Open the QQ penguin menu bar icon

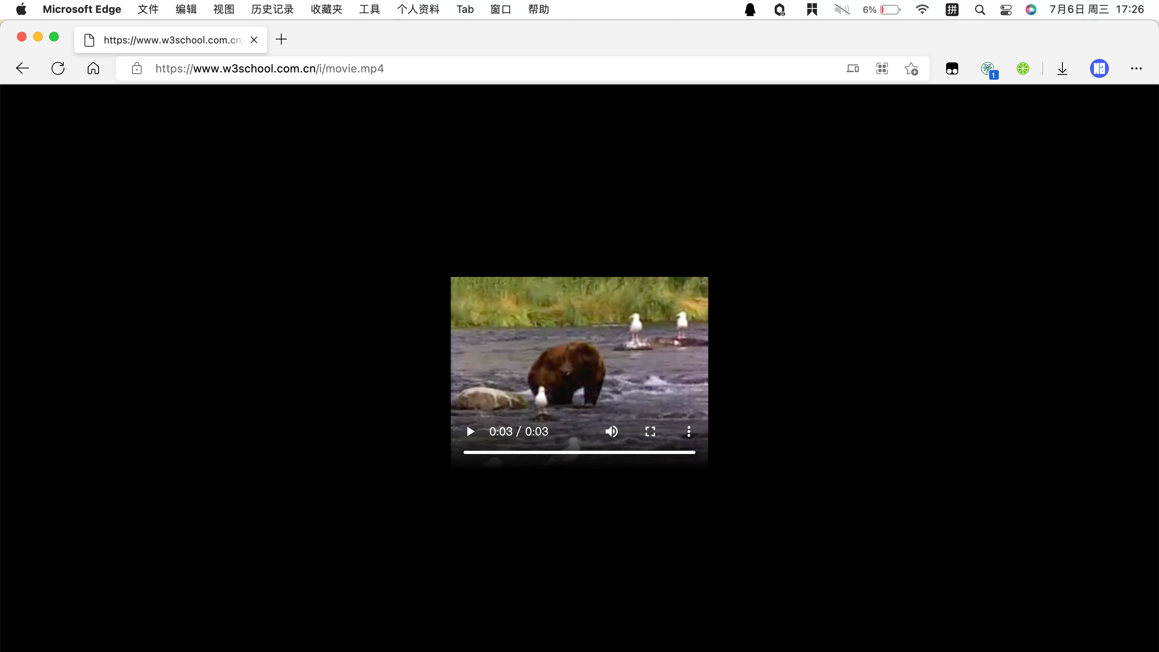750,9
